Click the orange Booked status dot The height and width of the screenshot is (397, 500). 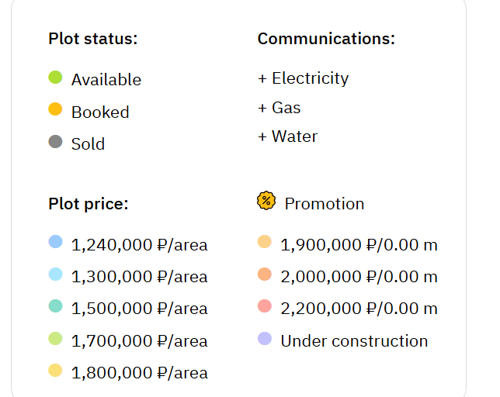click(55, 109)
